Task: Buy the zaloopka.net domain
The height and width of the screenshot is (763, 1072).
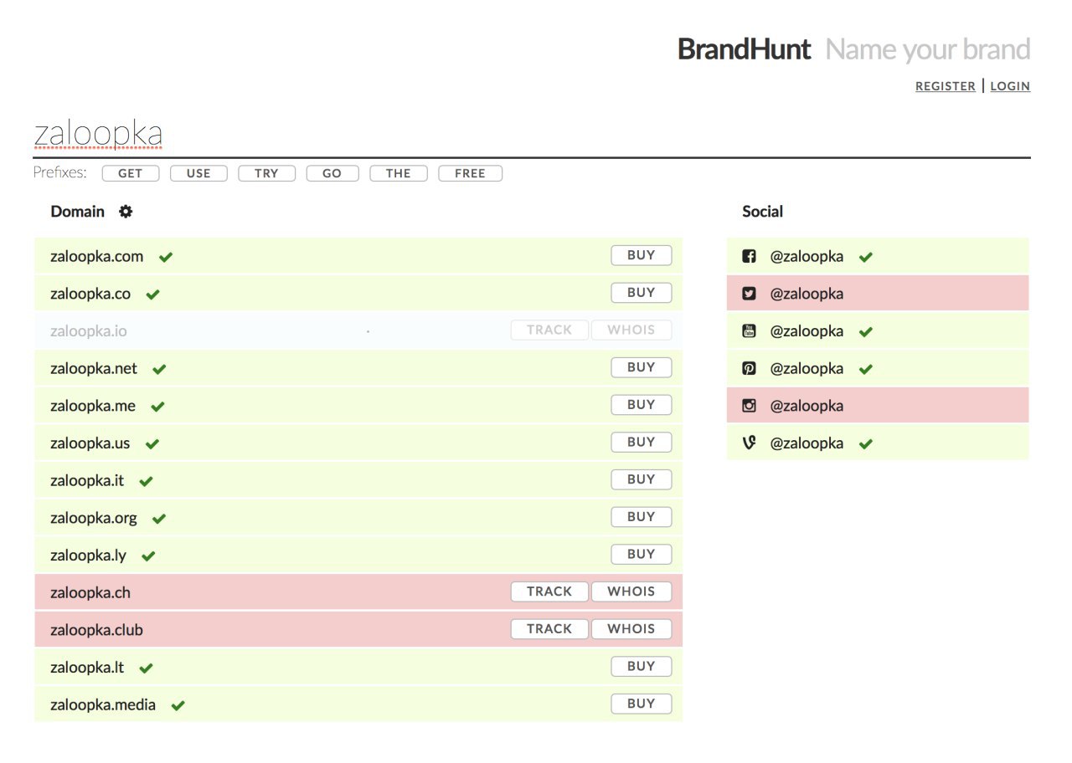Action: [642, 367]
